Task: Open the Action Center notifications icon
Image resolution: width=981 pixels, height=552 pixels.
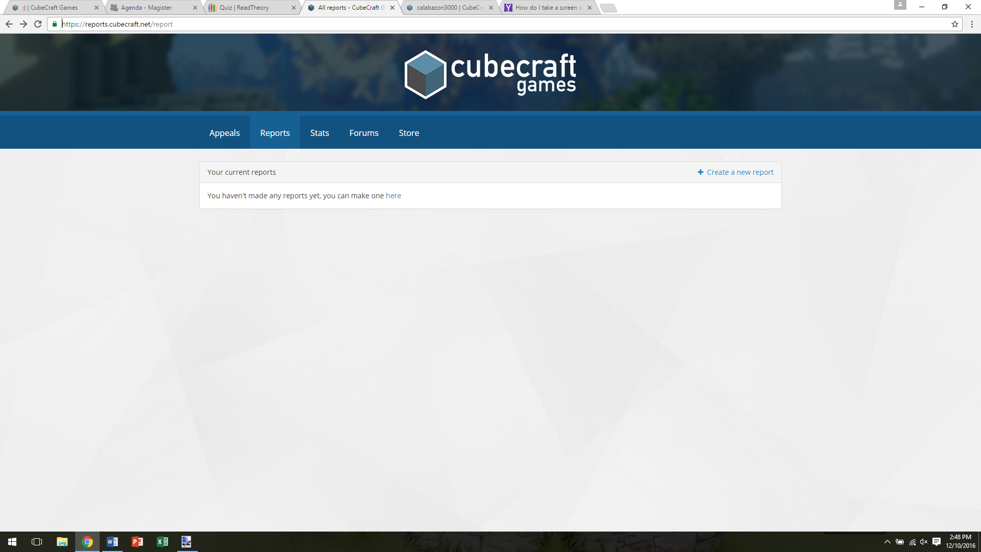Action: pos(937,542)
